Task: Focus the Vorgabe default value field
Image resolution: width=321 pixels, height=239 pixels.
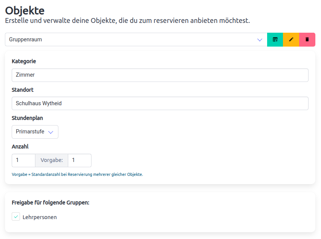Action: (x=79, y=160)
